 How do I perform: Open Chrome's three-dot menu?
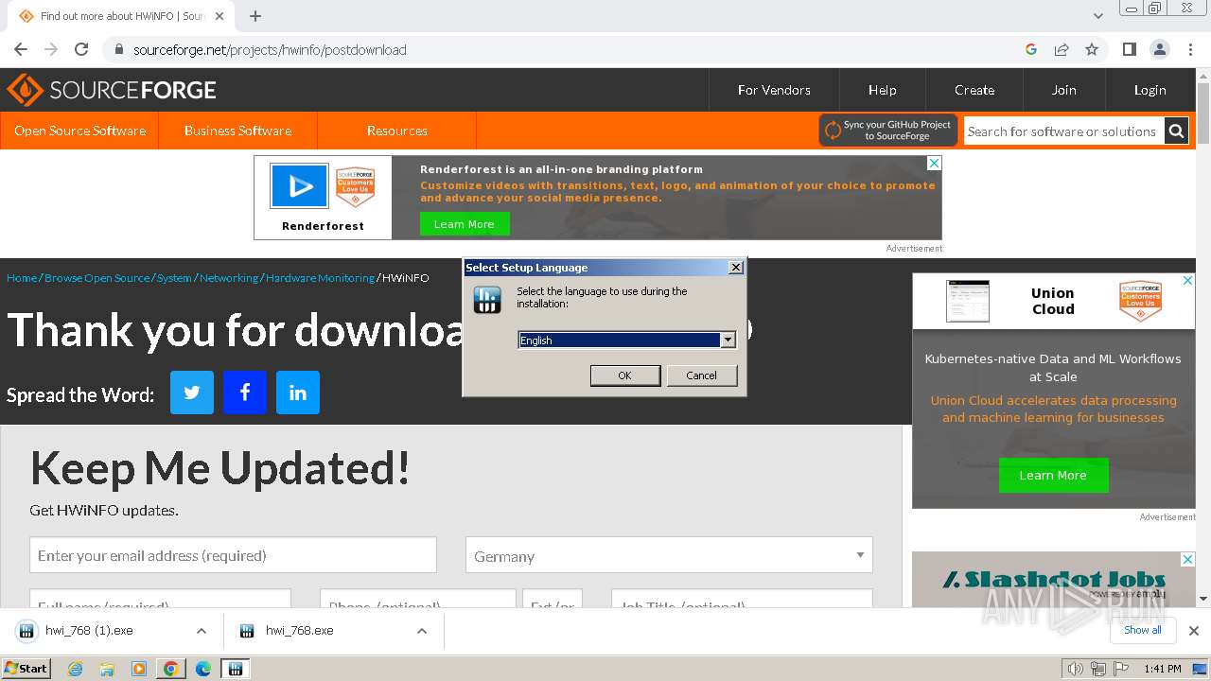coord(1190,49)
